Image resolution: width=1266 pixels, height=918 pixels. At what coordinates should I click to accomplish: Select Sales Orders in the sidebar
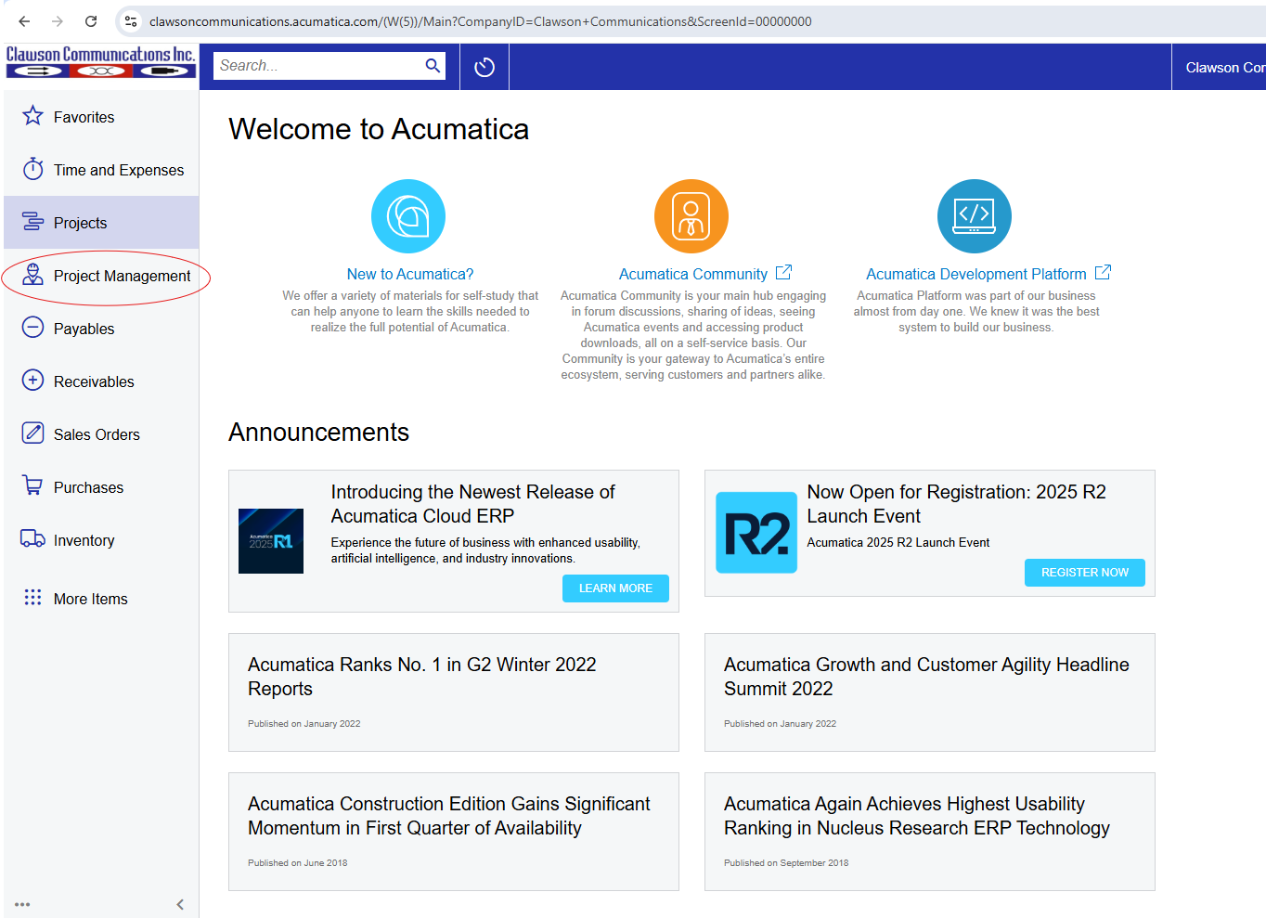(97, 434)
